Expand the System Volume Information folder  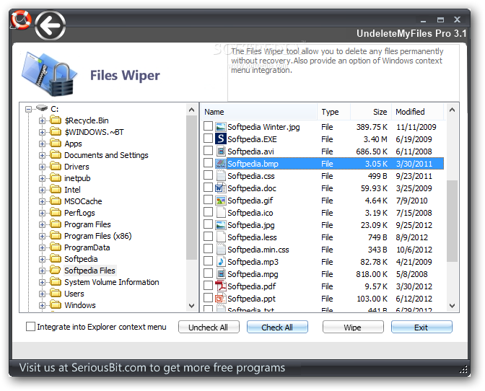point(42,282)
